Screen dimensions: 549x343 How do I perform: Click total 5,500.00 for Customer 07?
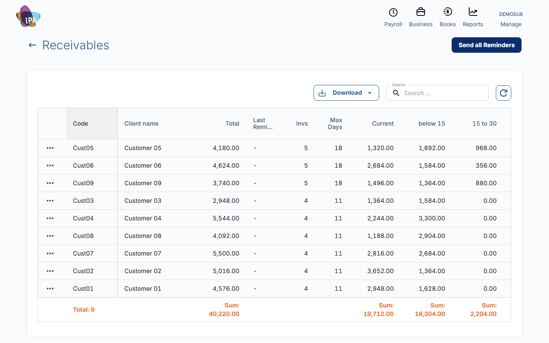click(226, 253)
